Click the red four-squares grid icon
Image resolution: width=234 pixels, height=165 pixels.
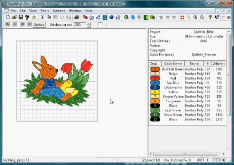(x=182, y=17)
